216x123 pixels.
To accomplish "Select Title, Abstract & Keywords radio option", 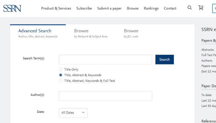I will tap(60, 75).
